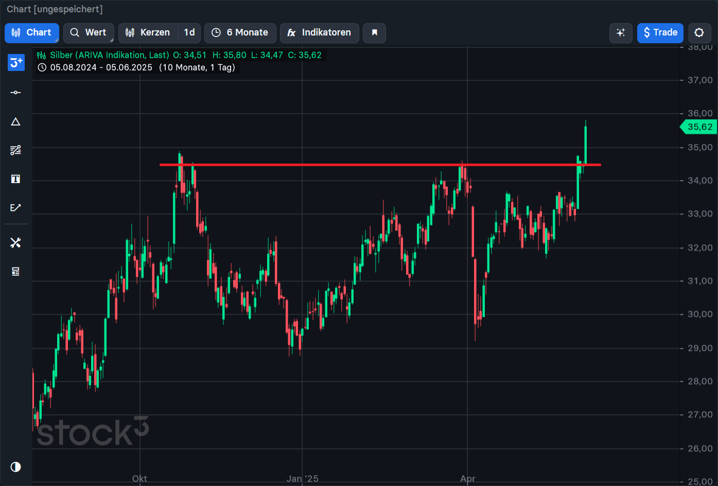Select the horizontal line drawing tool
The width and height of the screenshot is (718, 486).
[x=15, y=93]
